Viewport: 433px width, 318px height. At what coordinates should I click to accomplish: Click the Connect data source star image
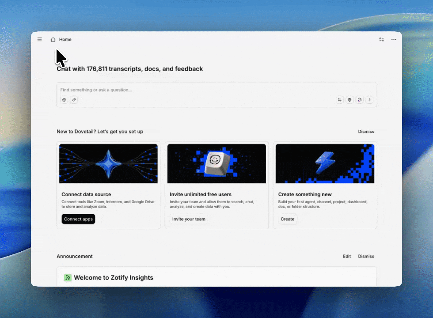click(x=108, y=163)
